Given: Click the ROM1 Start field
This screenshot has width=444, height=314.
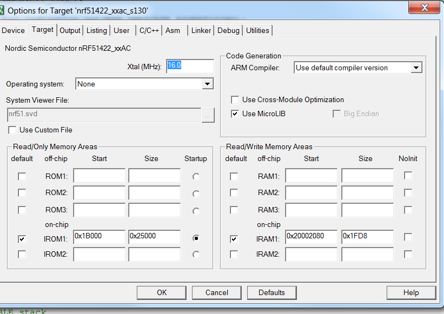Looking at the screenshot, I should coord(99,176).
